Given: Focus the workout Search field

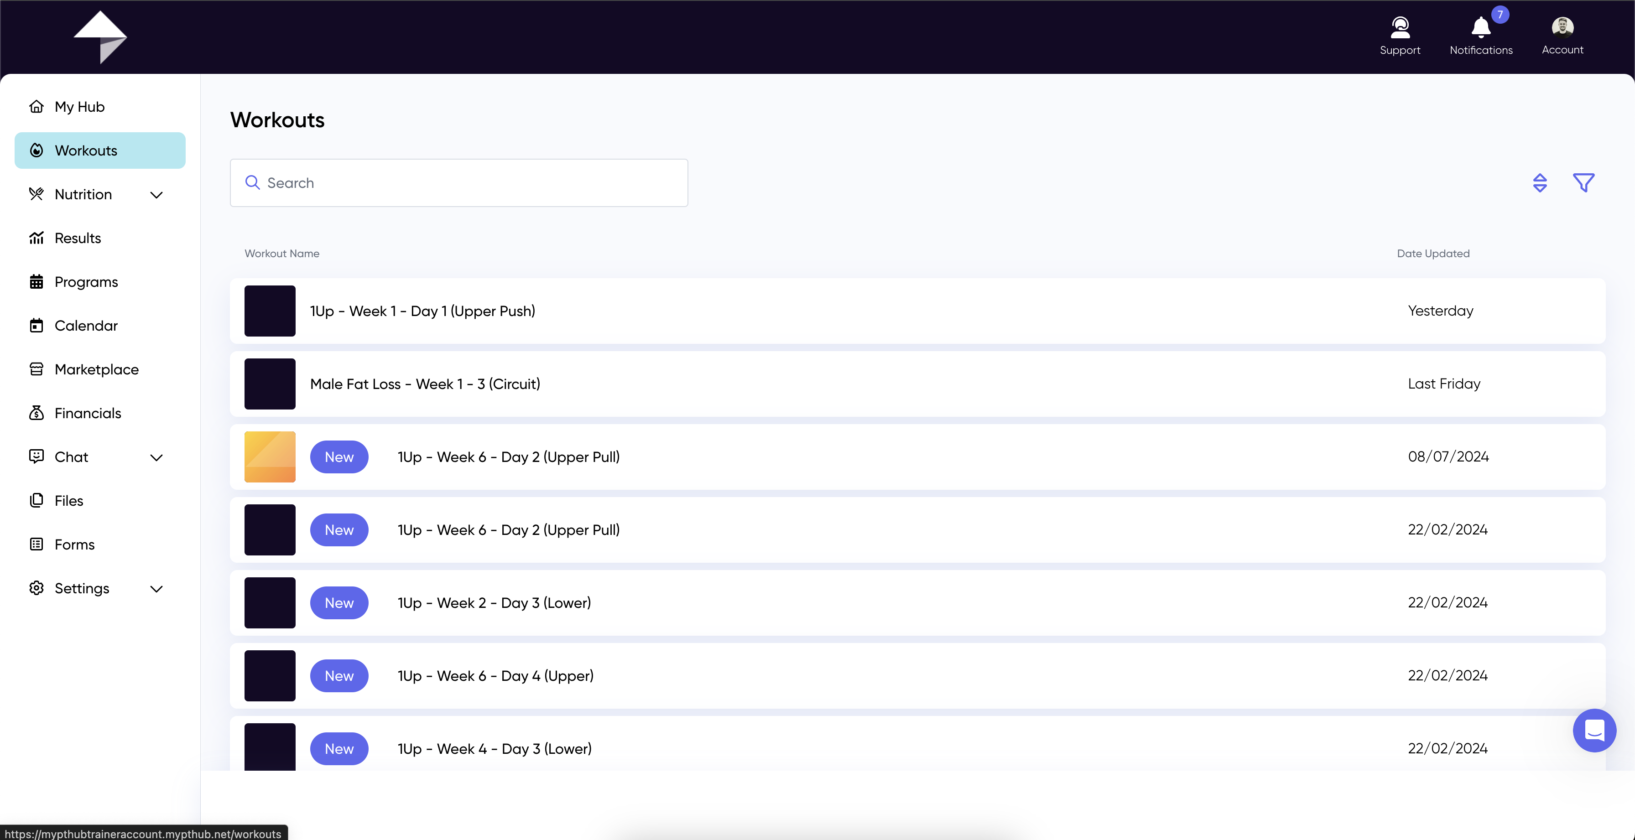Looking at the screenshot, I should (x=470, y=183).
